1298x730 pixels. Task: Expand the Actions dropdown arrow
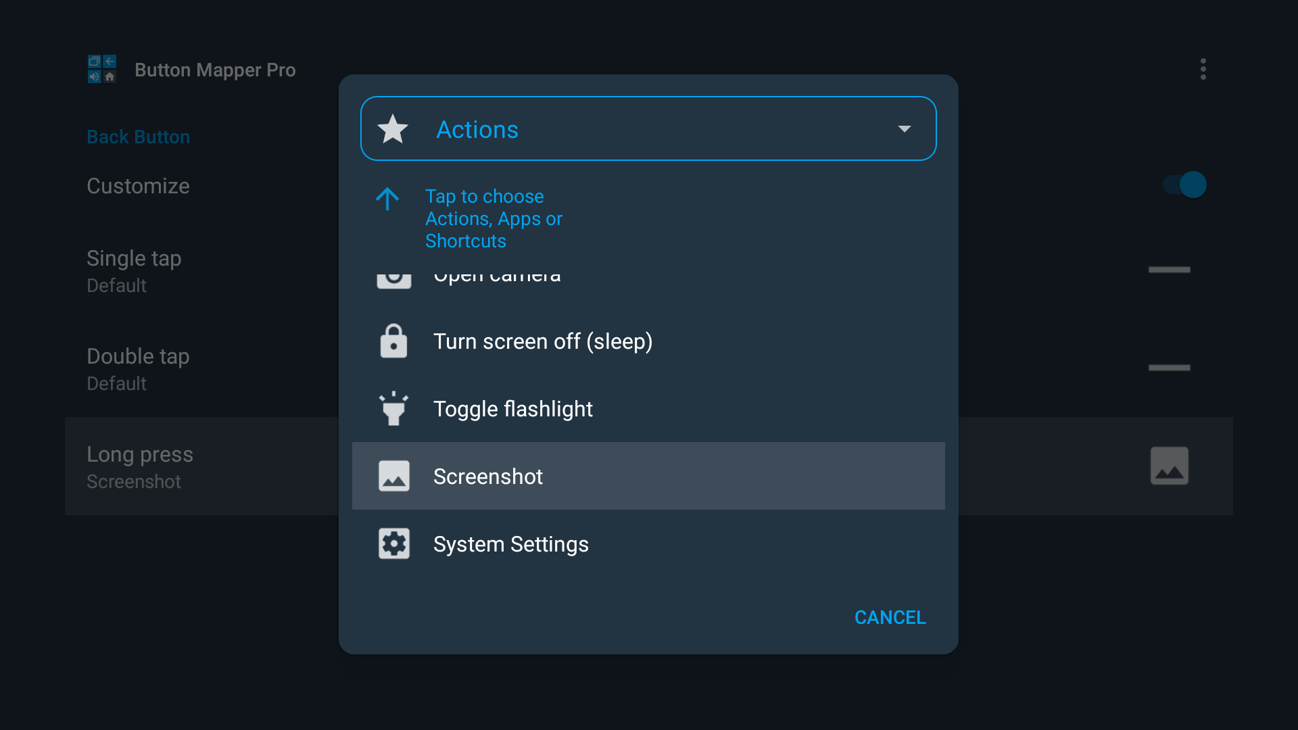point(904,129)
